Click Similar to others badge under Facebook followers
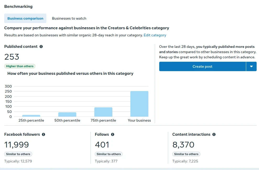Screen dimensions: 259x170 pyautogui.click(x=18, y=154)
